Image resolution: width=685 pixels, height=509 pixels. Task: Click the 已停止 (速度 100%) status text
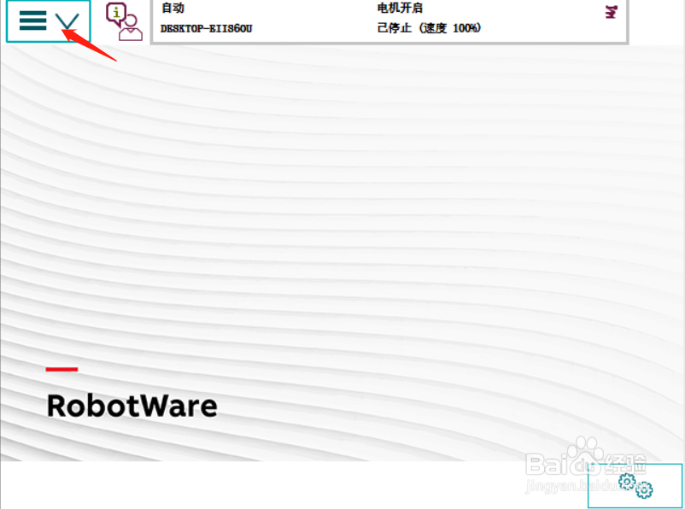[x=429, y=28]
